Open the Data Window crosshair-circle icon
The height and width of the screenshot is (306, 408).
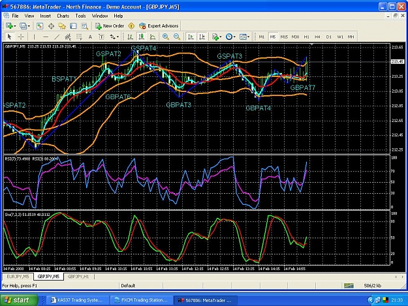[51, 25]
